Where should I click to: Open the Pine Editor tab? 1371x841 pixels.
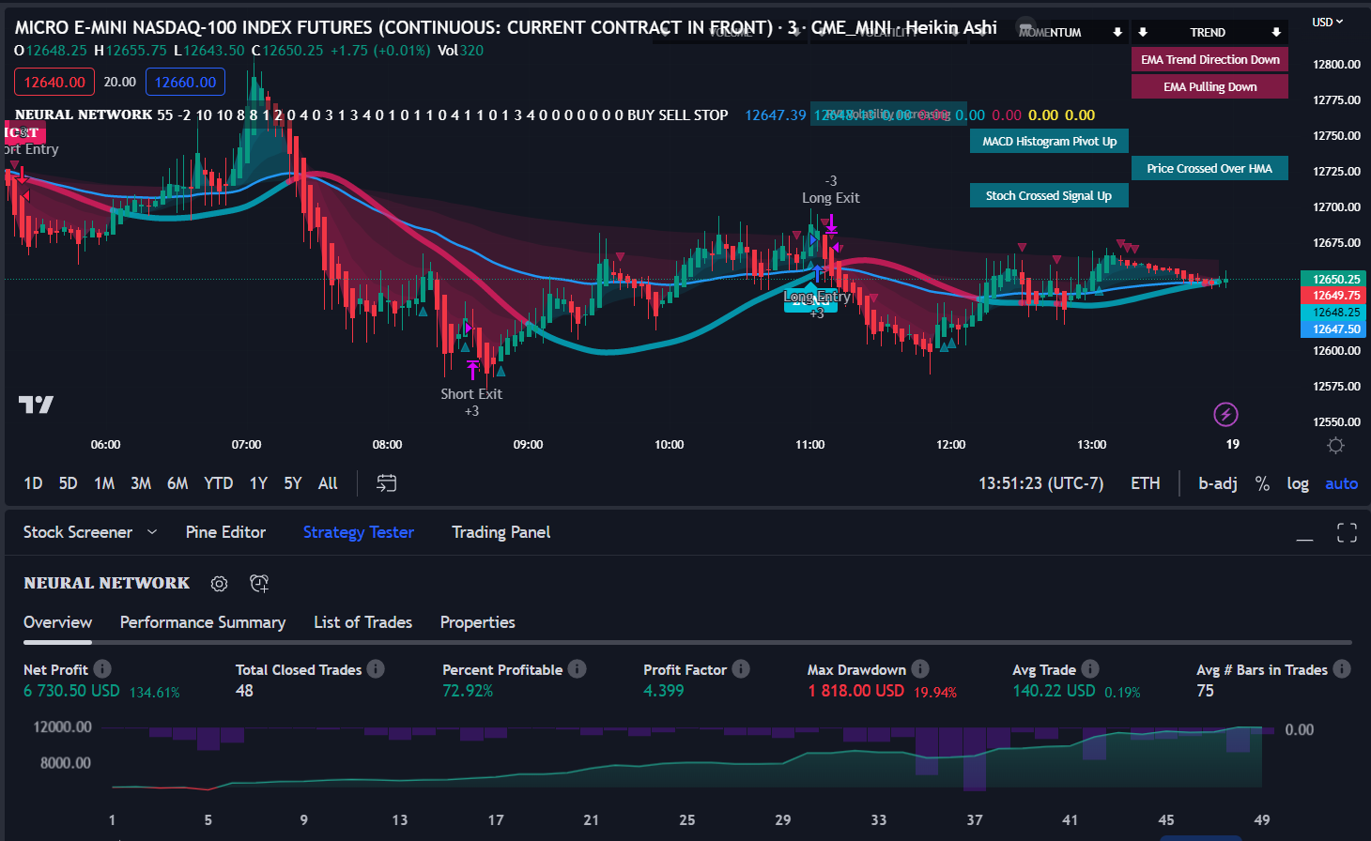(x=225, y=531)
